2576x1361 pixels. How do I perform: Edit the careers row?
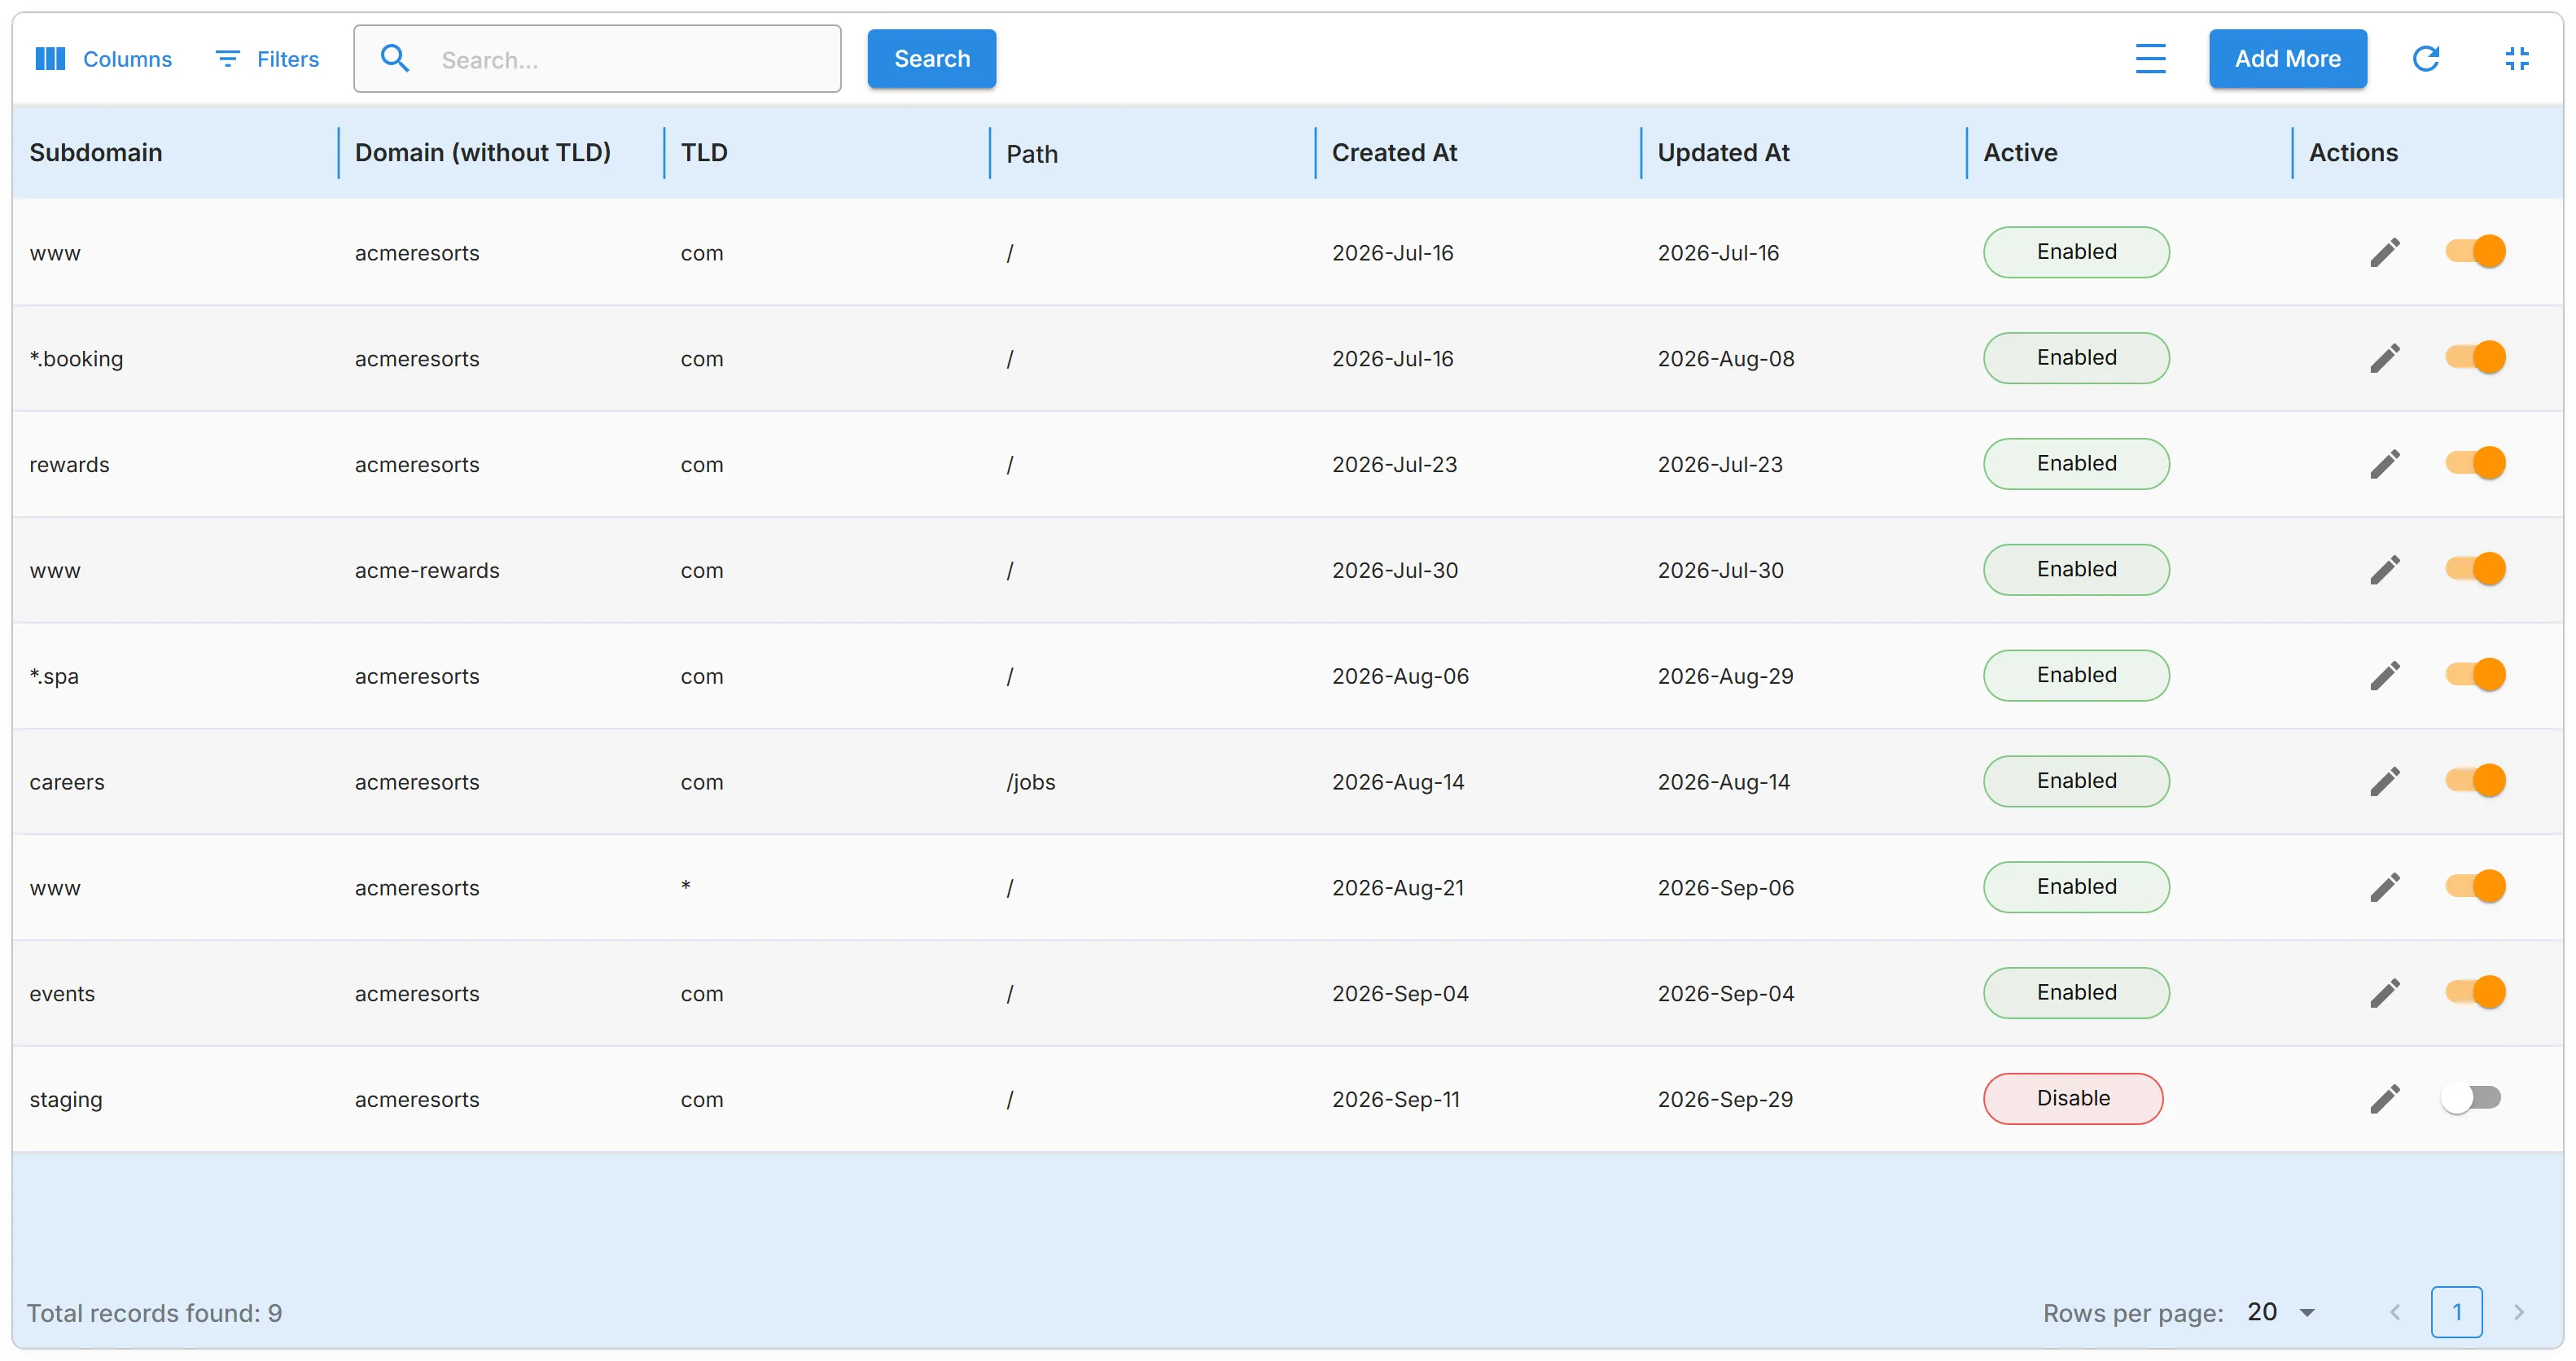pyautogui.click(x=2385, y=781)
